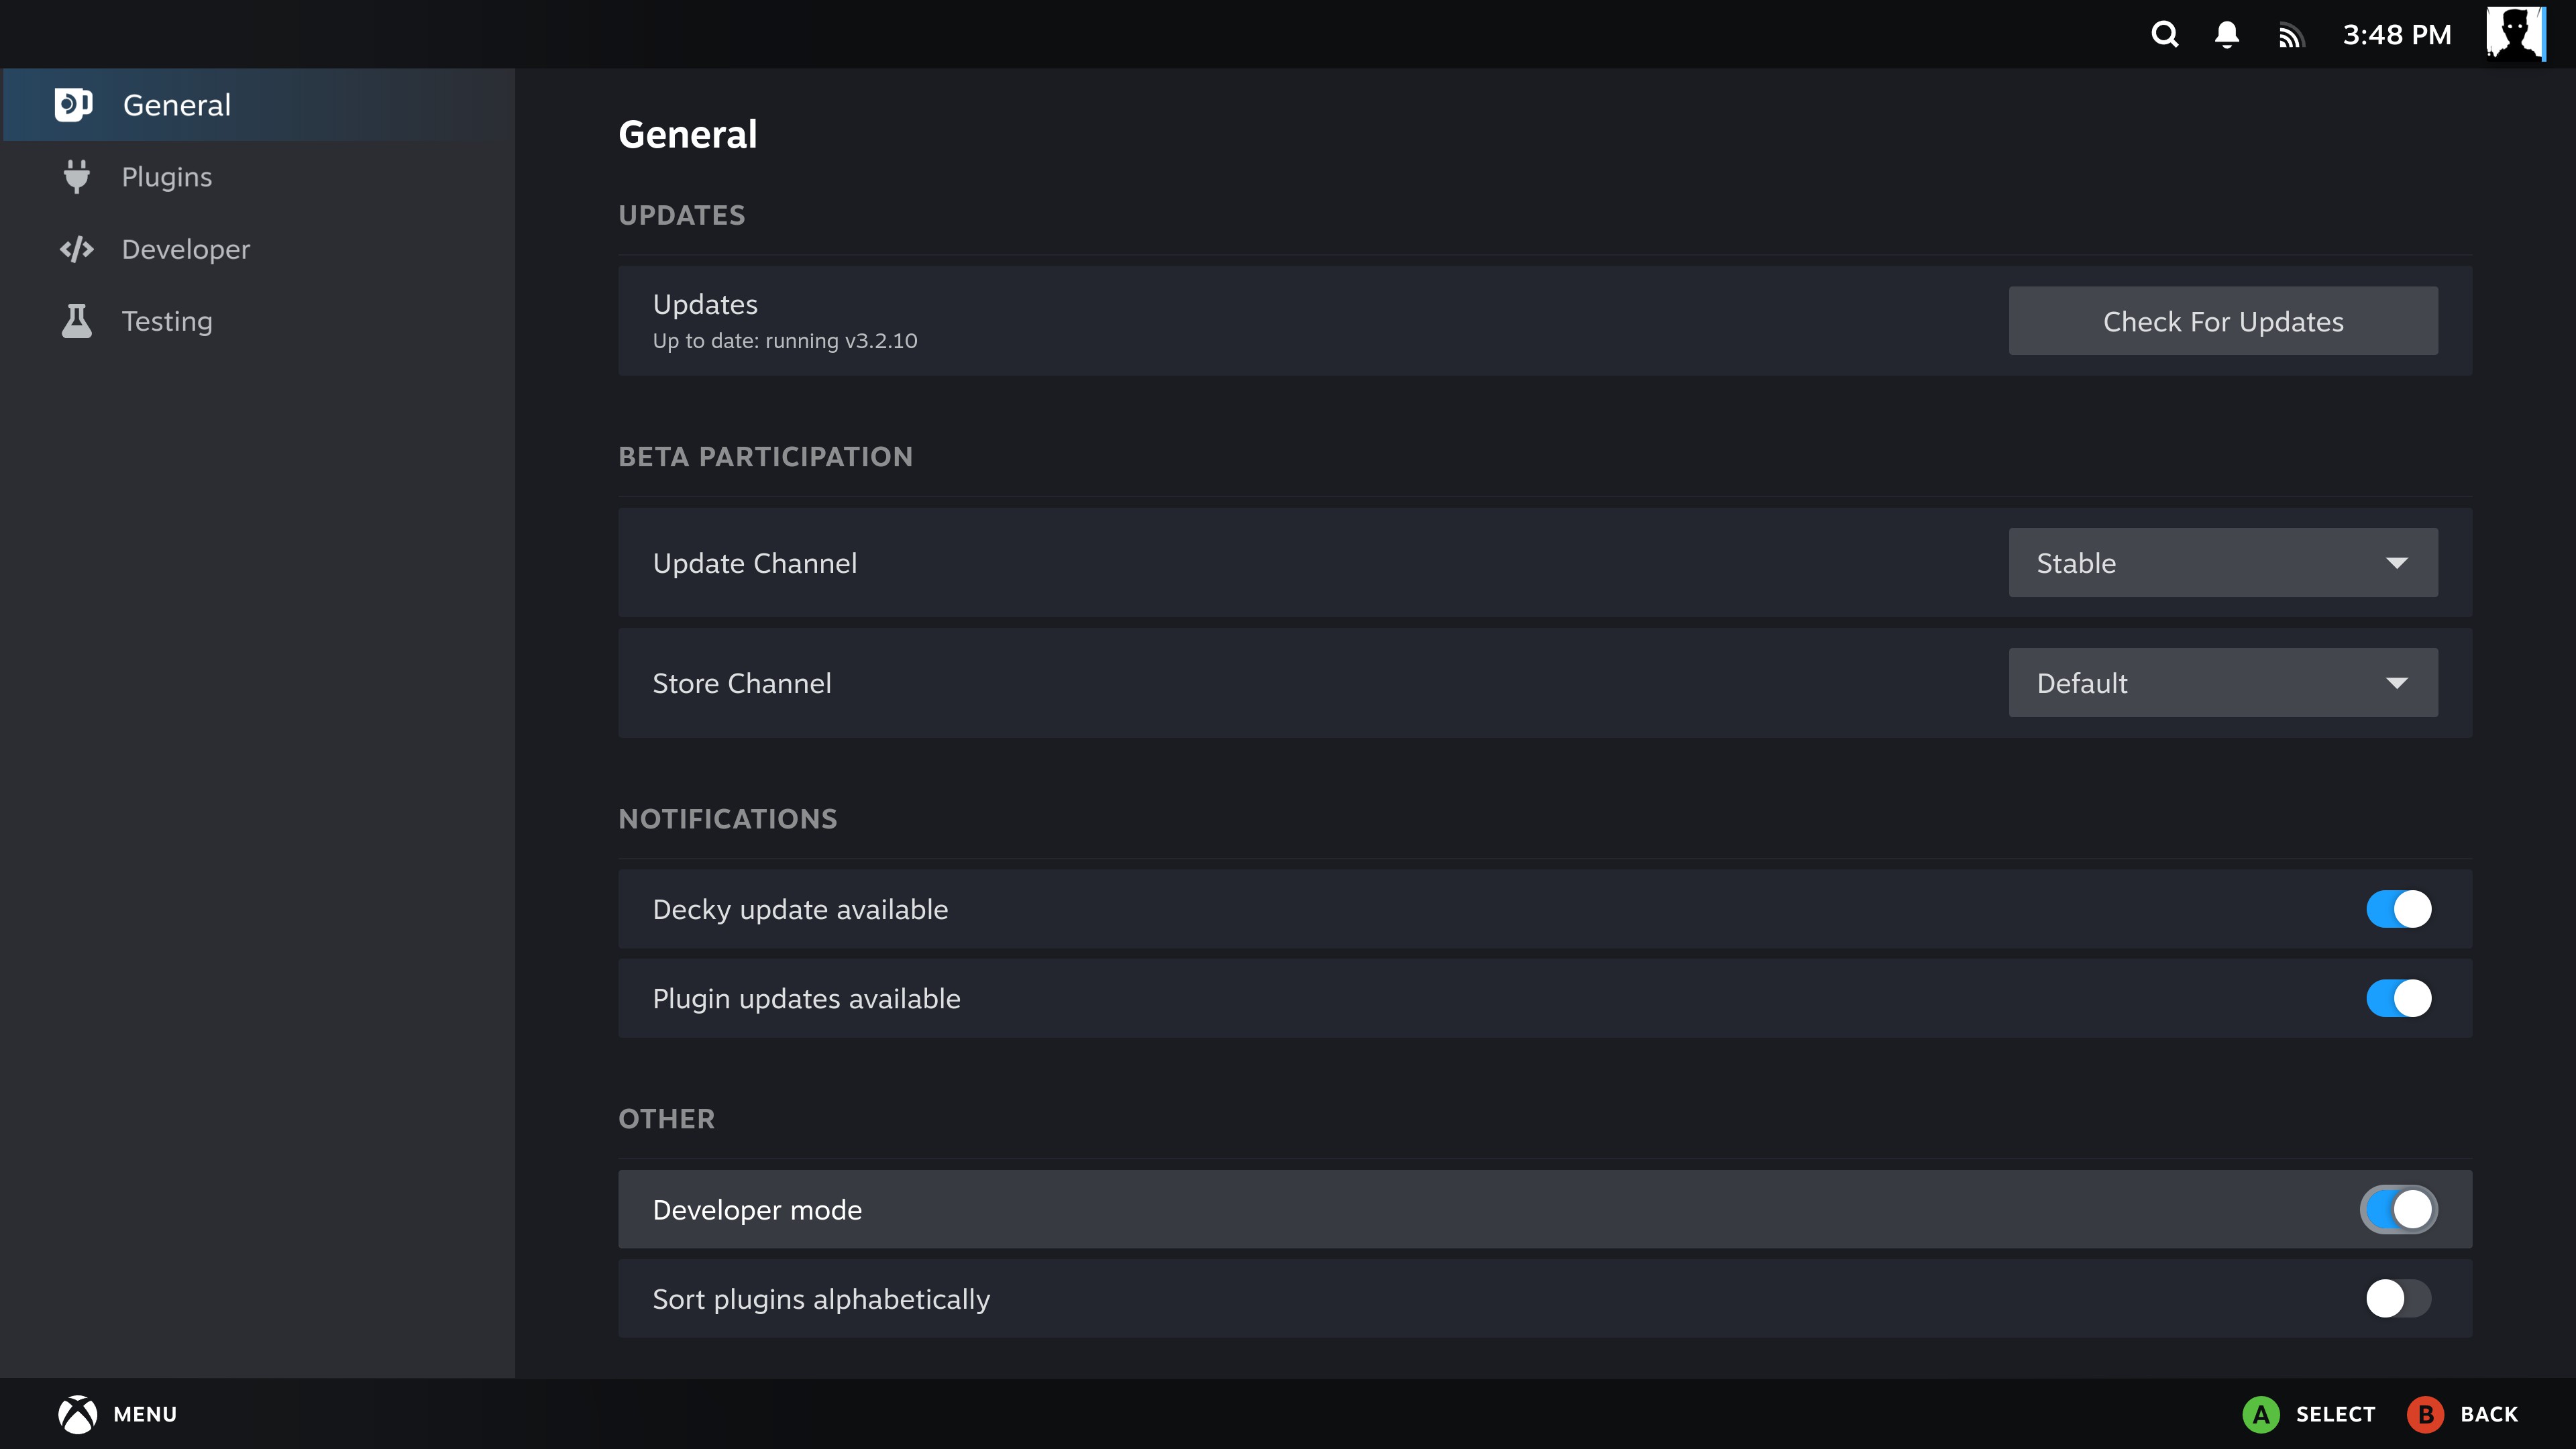Image resolution: width=2576 pixels, height=1449 pixels.
Task: Open the search icon in top bar
Action: pyautogui.click(x=2164, y=35)
